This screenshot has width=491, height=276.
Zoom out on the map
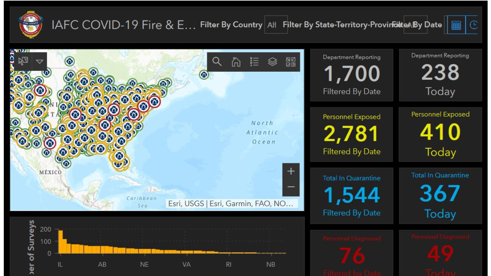tap(291, 187)
